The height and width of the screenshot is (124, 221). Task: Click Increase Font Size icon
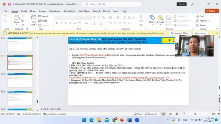tap(94, 18)
